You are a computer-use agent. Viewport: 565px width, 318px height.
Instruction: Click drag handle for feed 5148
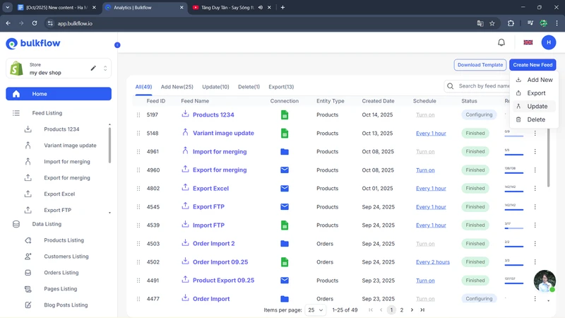point(138,133)
